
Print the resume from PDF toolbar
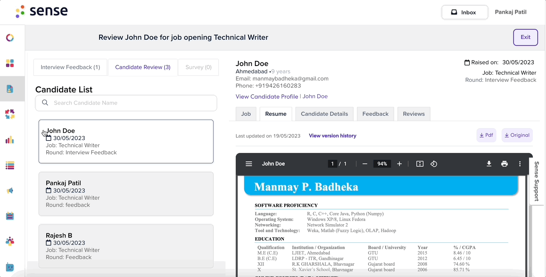tap(504, 164)
